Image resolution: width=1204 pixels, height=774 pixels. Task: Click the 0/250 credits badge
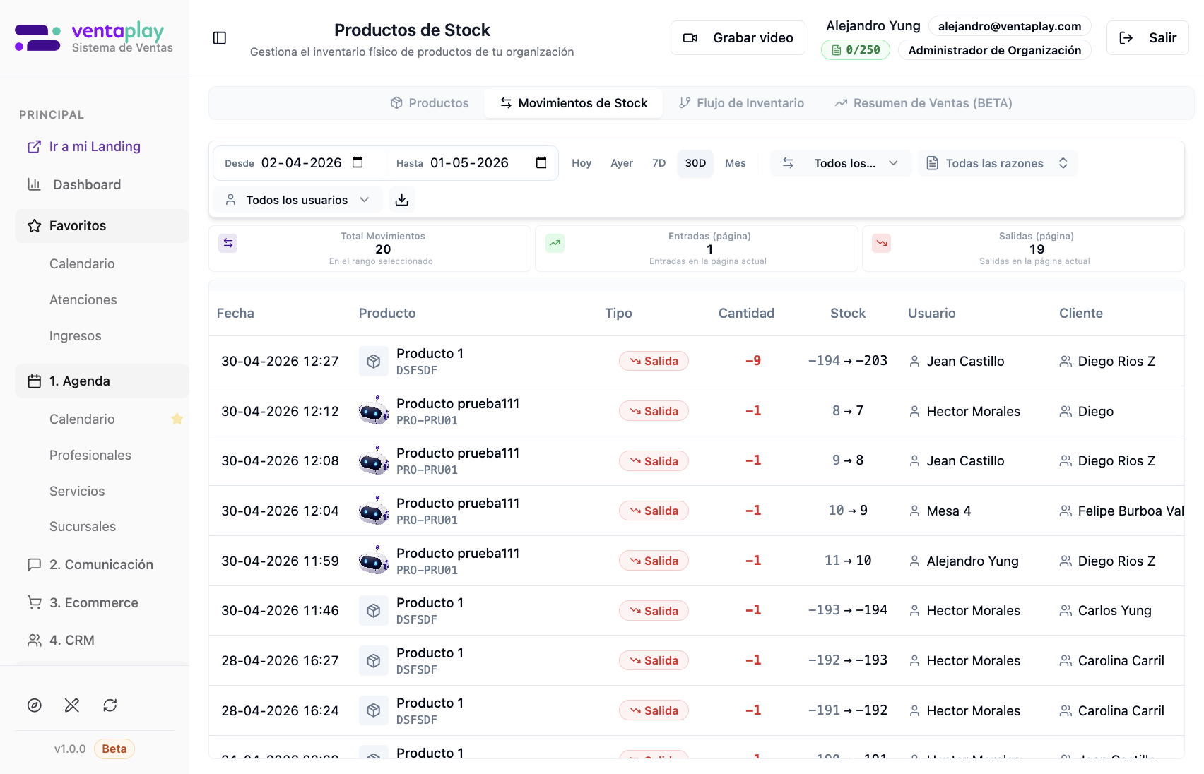(856, 50)
